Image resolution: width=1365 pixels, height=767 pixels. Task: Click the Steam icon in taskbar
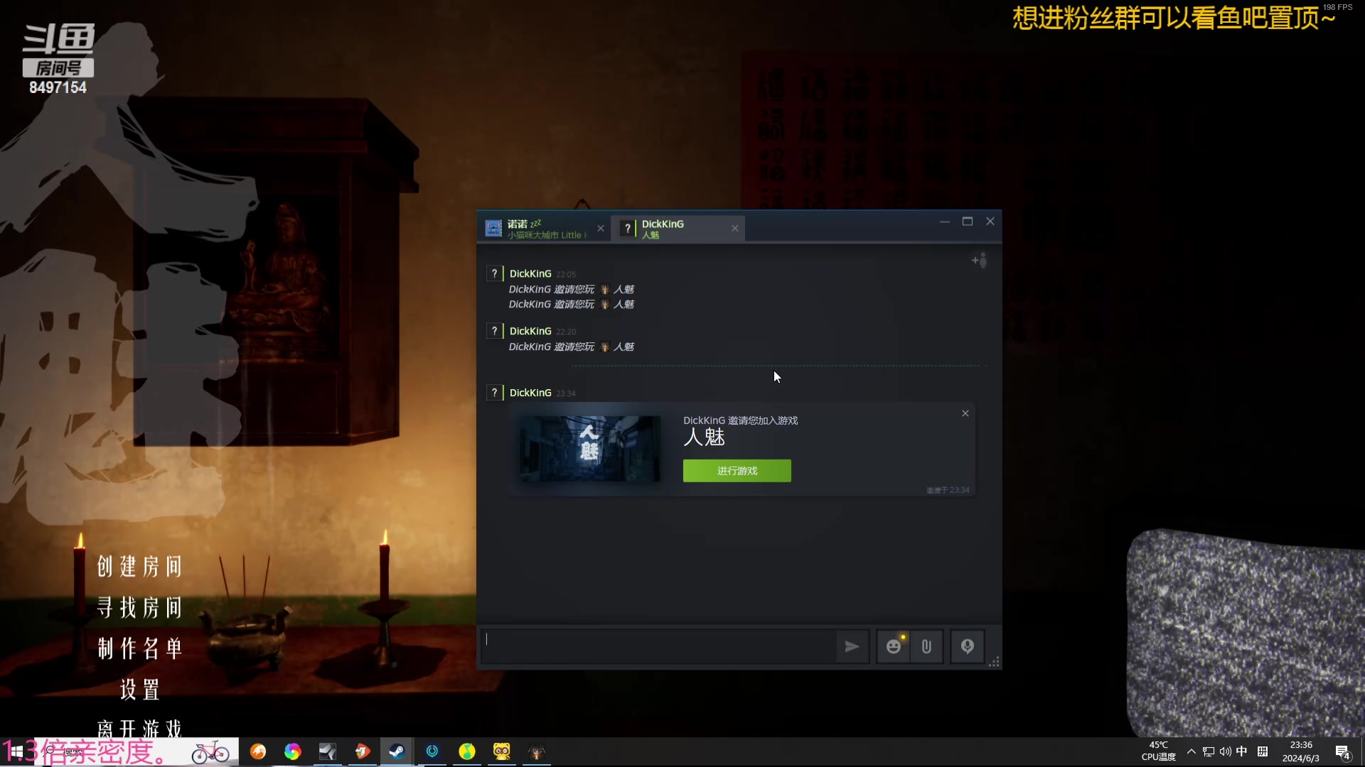point(397,751)
